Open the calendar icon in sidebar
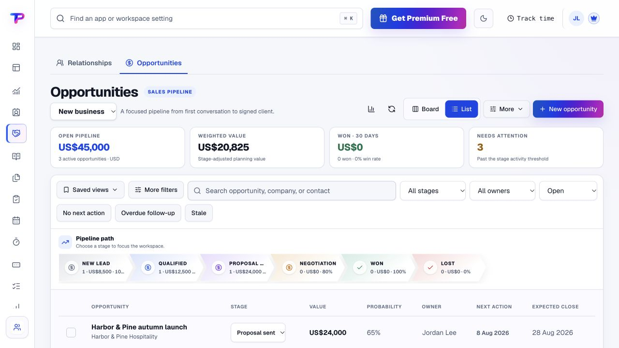This screenshot has width=619, height=348. [16, 220]
